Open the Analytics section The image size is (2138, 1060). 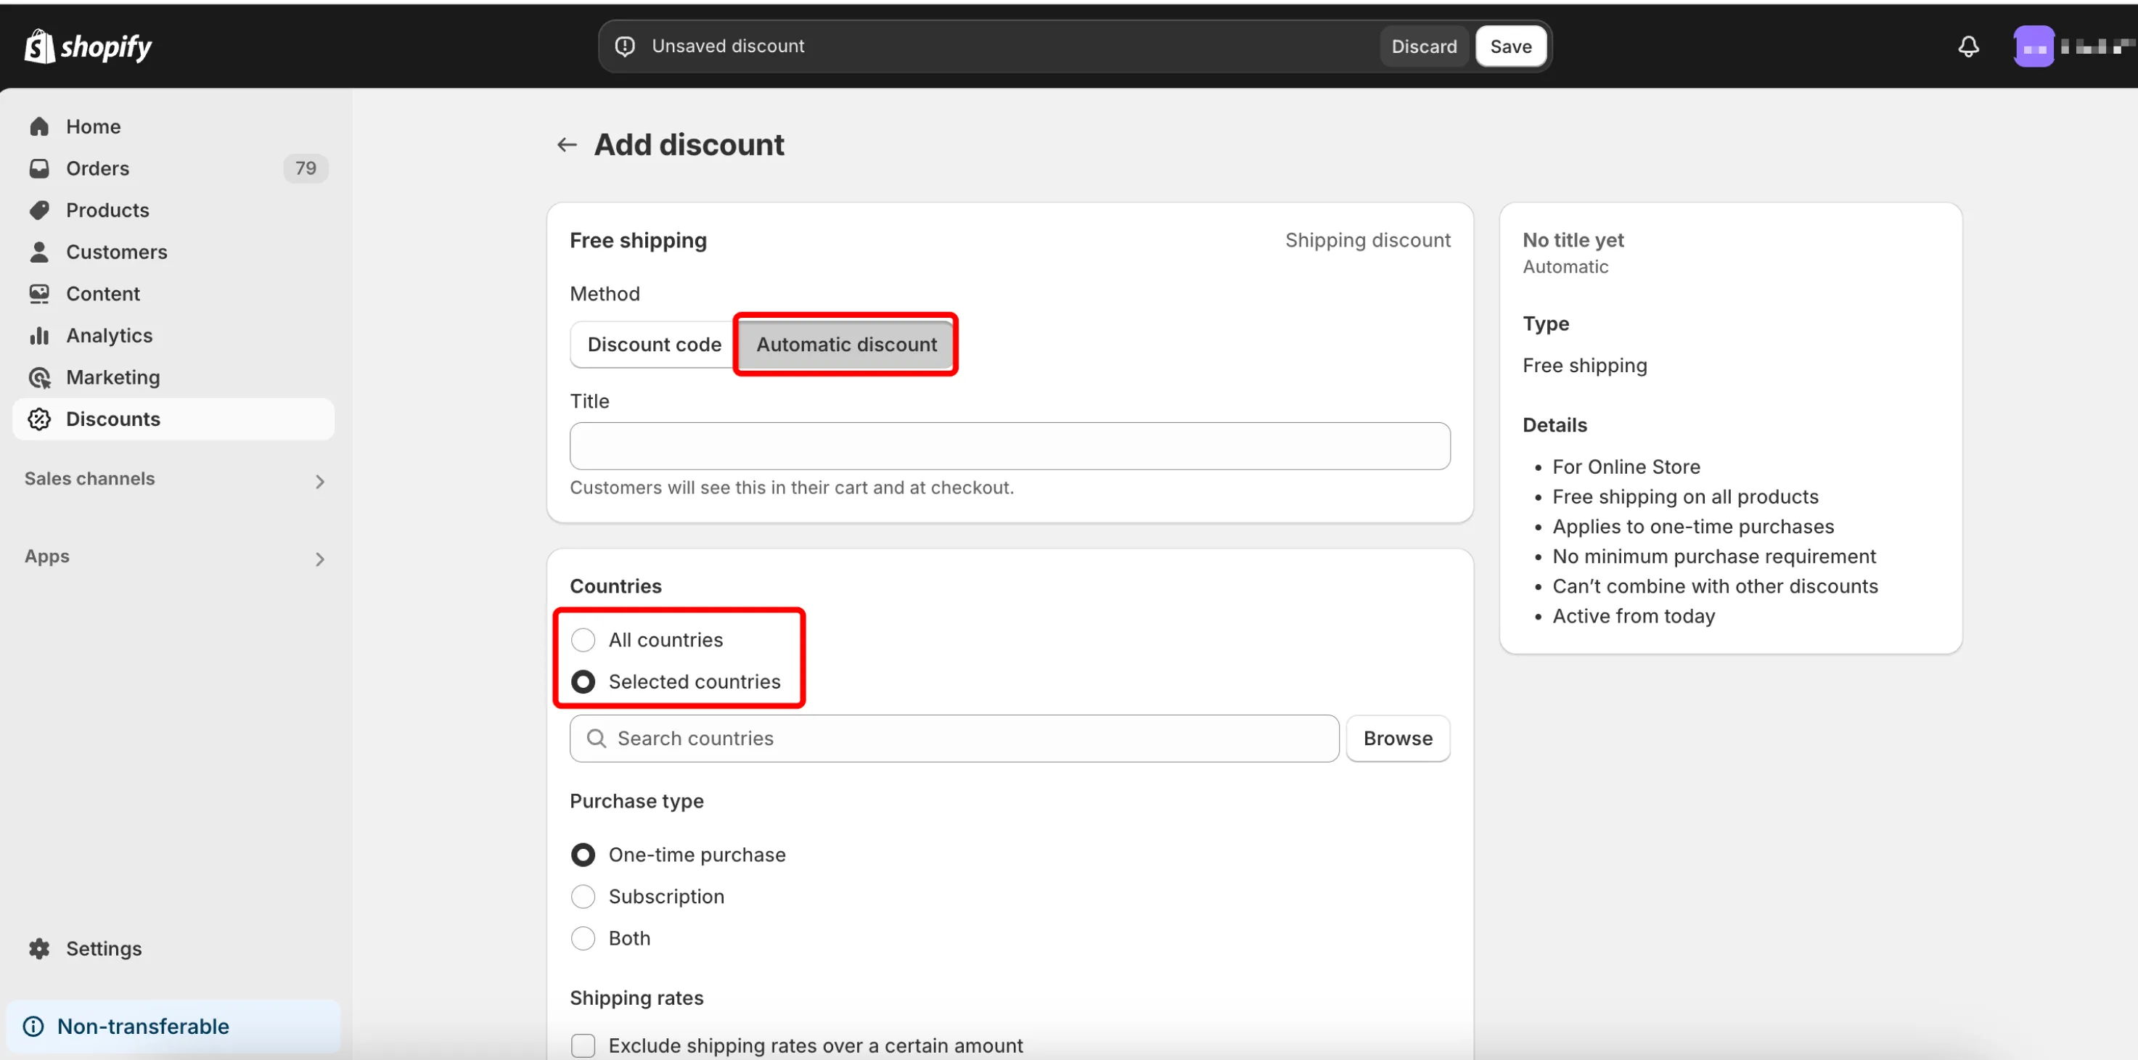click(x=173, y=335)
